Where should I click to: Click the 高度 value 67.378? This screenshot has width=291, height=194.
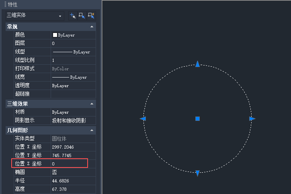point(72,189)
